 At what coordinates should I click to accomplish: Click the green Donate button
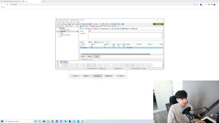coord(158,24)
